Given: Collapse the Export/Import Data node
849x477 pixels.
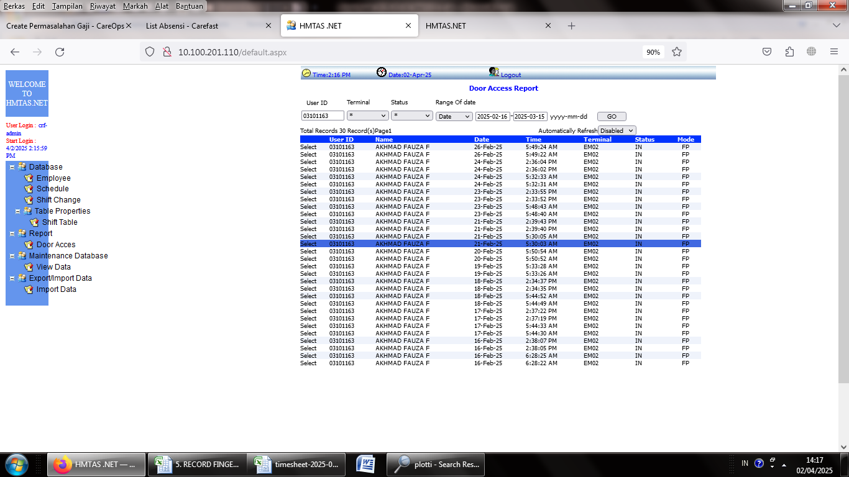Looking at the screenshot, I should (x=12, y=278).
